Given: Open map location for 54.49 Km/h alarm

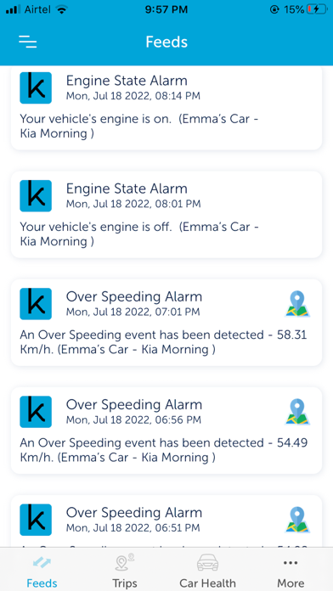Looking at the screenshot, I should [297, 412].
